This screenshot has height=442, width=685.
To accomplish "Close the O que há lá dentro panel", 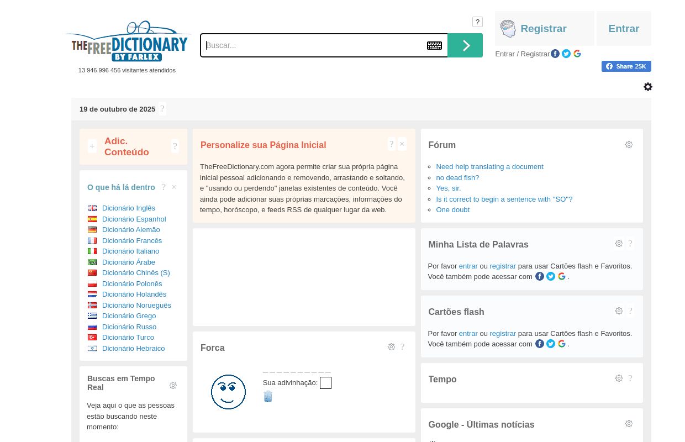I will click(x=174, y=187).
